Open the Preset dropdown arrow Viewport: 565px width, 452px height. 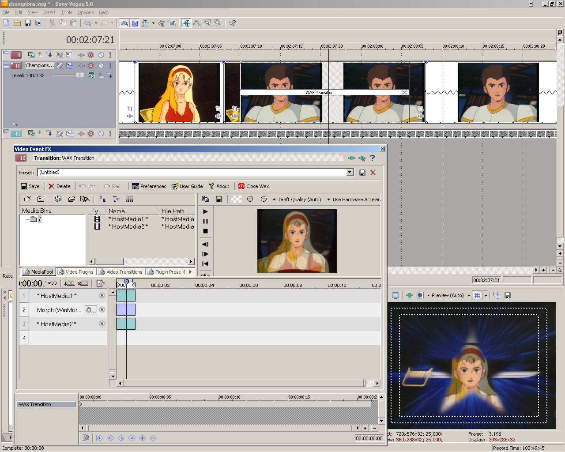(350, 173)
